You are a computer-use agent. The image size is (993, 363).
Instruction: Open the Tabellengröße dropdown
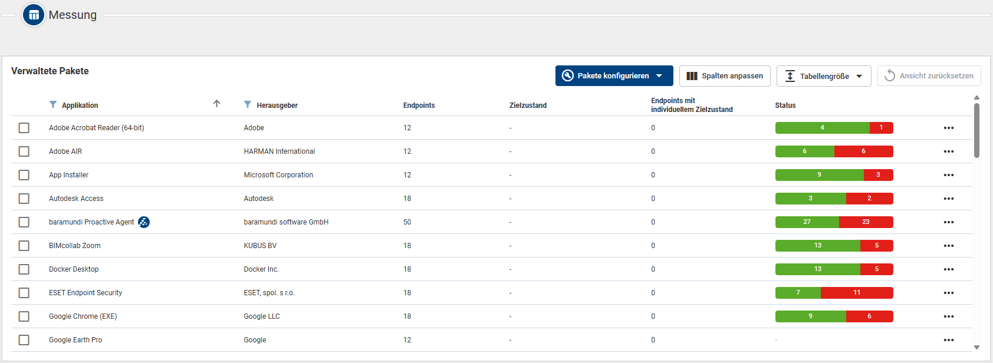(824, 76)
